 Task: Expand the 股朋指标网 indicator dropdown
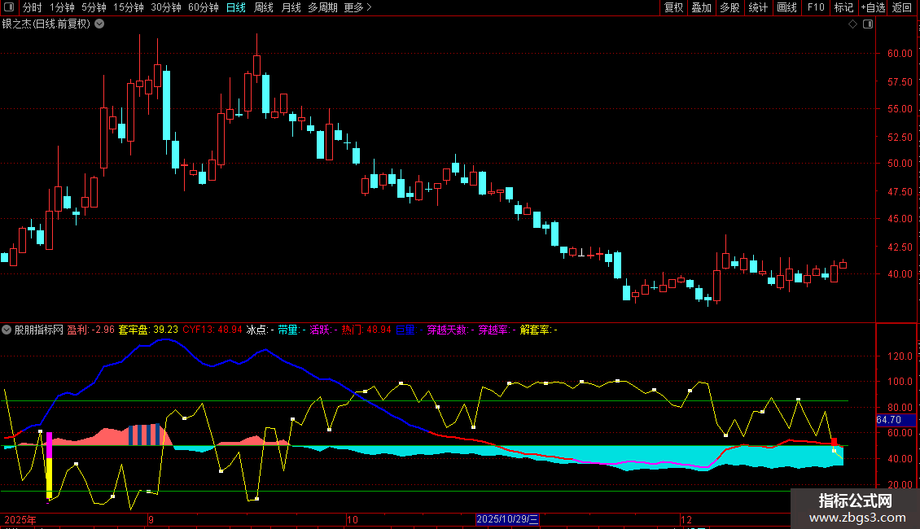point(7,330)
